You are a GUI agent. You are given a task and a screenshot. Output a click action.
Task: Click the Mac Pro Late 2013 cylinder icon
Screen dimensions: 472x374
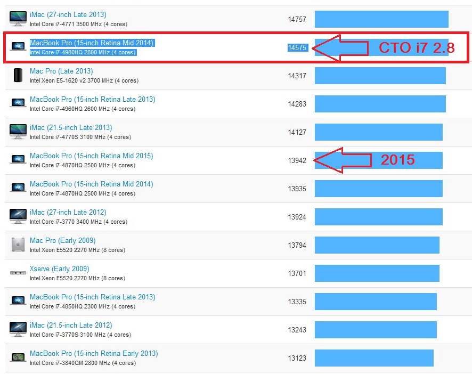[18, 75]
